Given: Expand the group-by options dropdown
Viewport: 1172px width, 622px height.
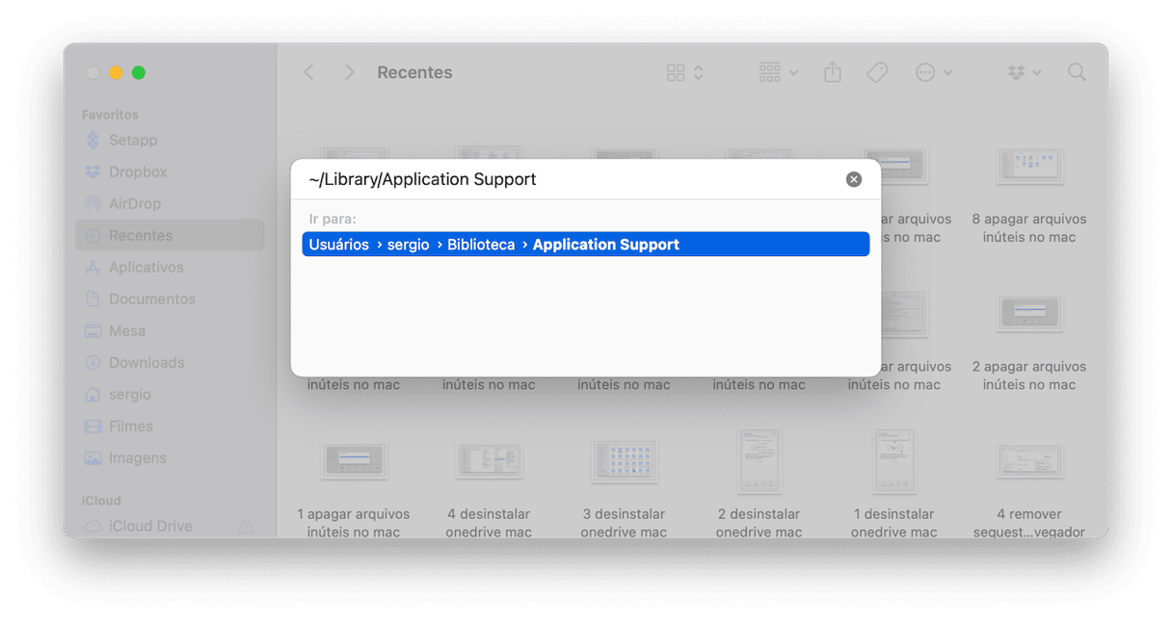Looking at the screenshot, I should click(x=779, y=72).
